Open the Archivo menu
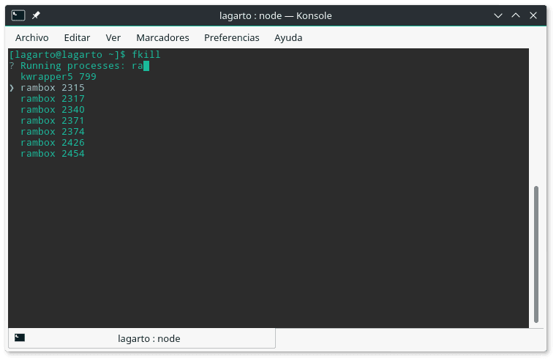Image resolution: width=556 pixels, height=361 pixels. point(32,37)
